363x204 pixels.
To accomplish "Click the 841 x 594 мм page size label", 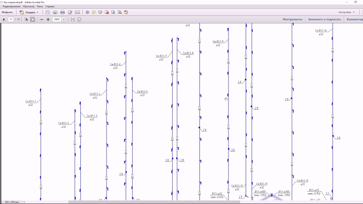I will [x=12, y=202].
